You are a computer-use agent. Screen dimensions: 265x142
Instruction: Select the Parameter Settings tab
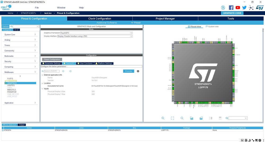[x=52, y=63]
